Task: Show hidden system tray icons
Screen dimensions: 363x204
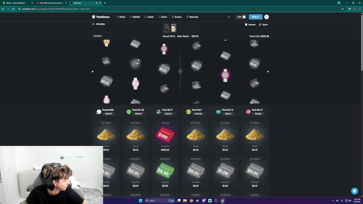Action: (333, 201)
